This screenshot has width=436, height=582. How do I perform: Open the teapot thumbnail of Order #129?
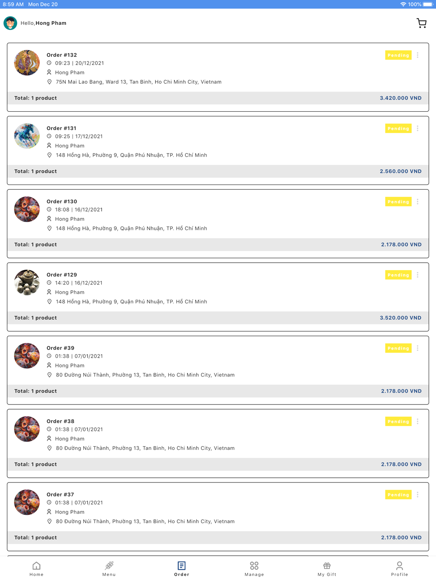[x=27, y=283]
